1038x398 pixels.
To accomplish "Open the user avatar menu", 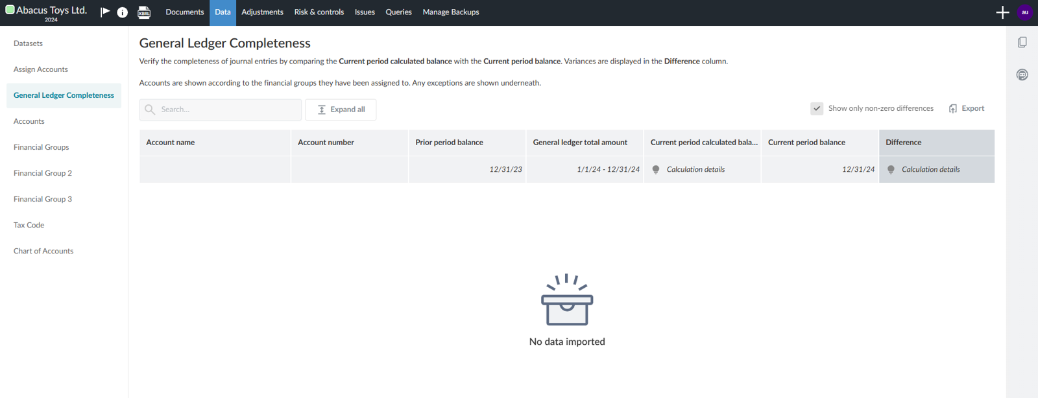I will pyautogui.click(x=1025, y=12).
